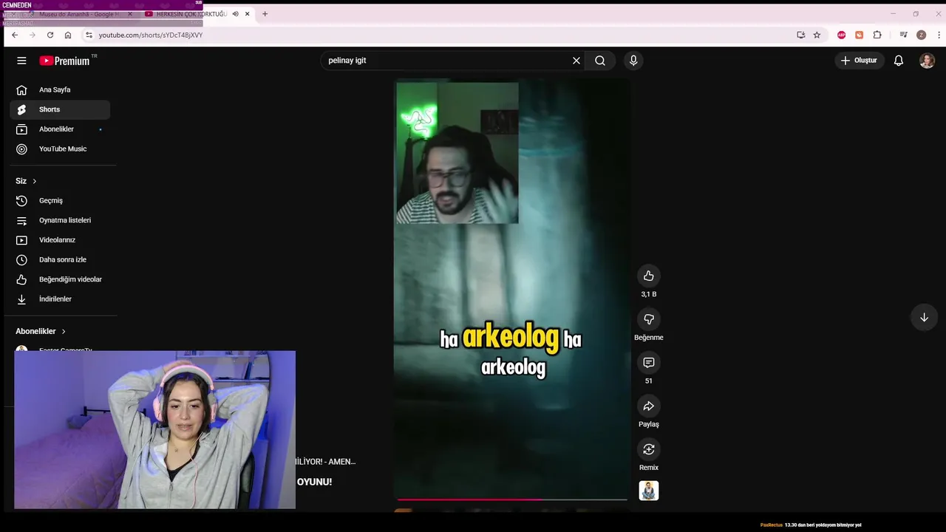Bookmark this page with star icon

tap(817, 35)
